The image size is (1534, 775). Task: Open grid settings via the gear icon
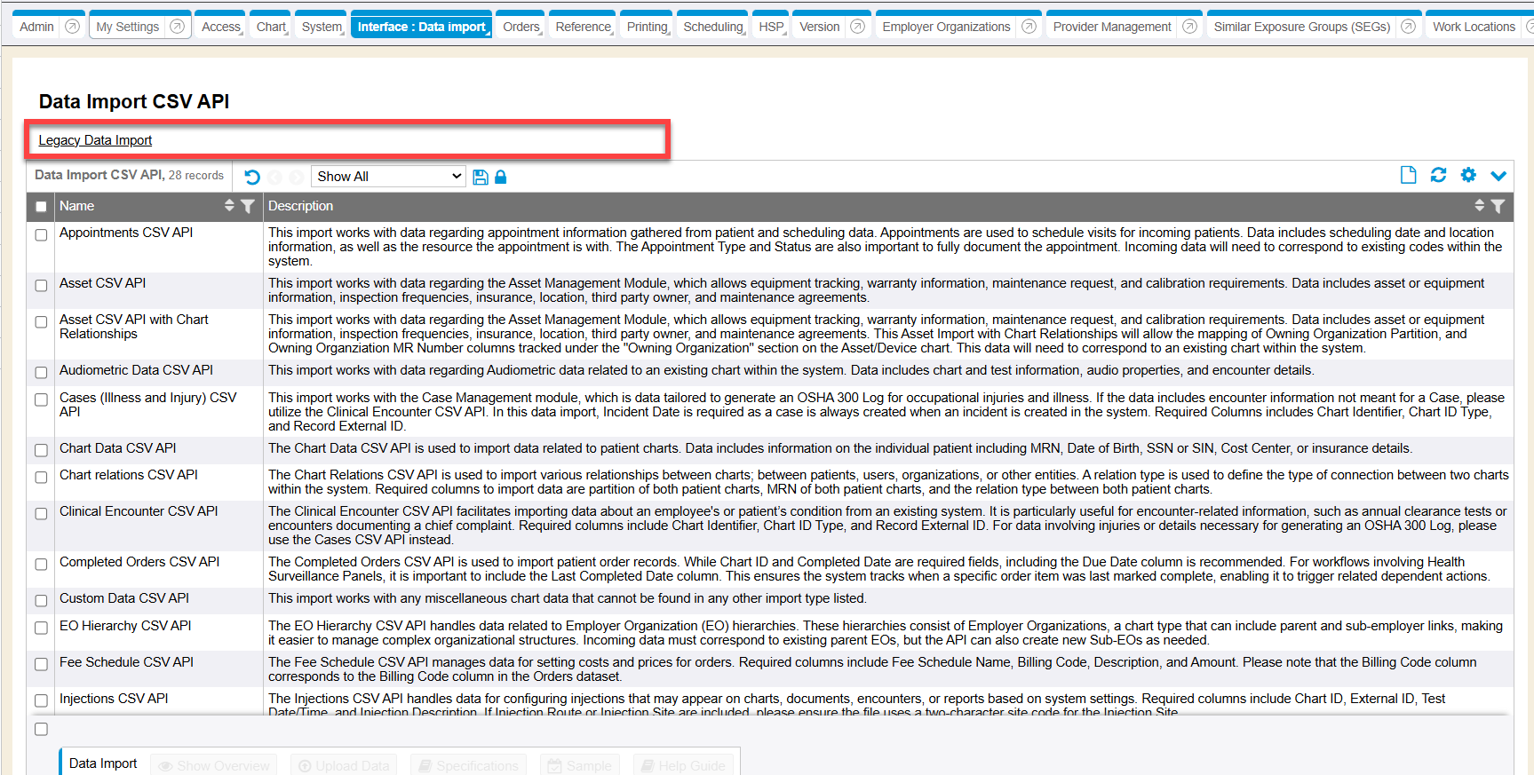(1468, 175)
